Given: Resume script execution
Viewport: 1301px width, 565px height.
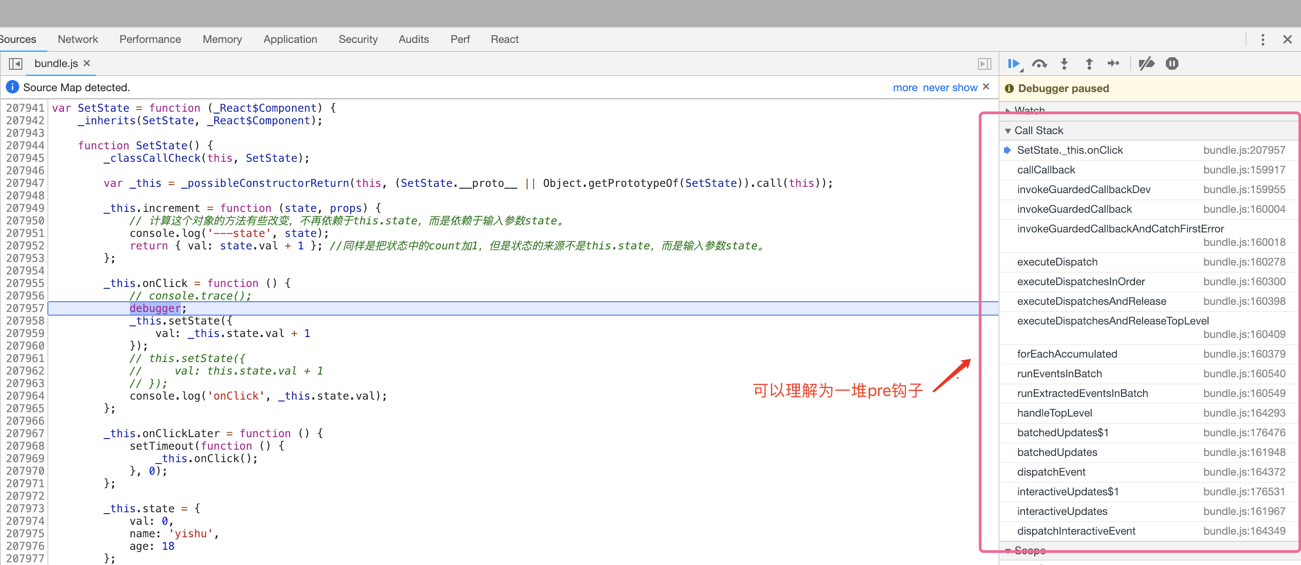Looking at the screenshot, I should pyautogui.click(x=1014, y=63).
